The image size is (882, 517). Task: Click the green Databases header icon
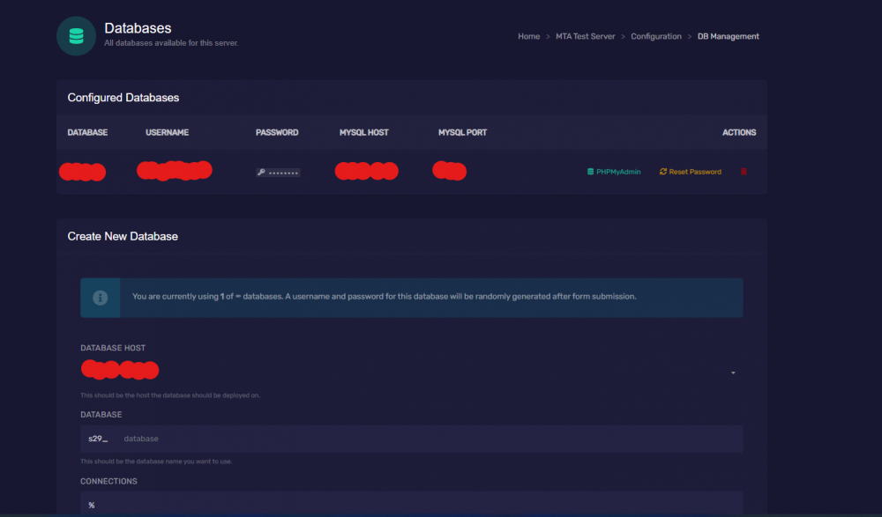tap(76, 35)
